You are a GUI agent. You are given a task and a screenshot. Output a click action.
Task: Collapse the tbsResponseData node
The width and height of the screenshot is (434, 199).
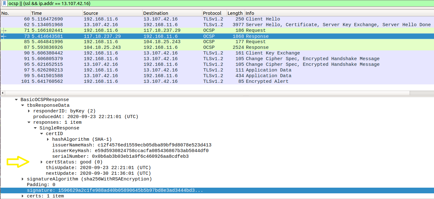click(x=23, y=105)
